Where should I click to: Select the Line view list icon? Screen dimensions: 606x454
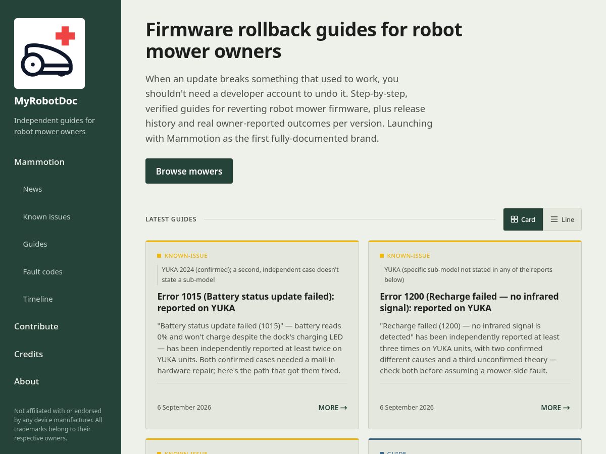pyautogui.click(x=554, y=219)
